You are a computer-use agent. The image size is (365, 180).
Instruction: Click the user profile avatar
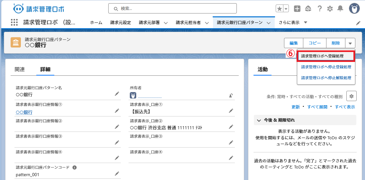(x=354, y=9)
